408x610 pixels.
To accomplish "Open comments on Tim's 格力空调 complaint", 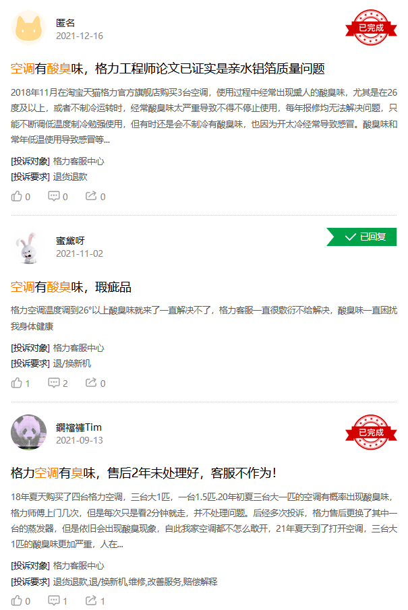I will (x=57, y=601).
